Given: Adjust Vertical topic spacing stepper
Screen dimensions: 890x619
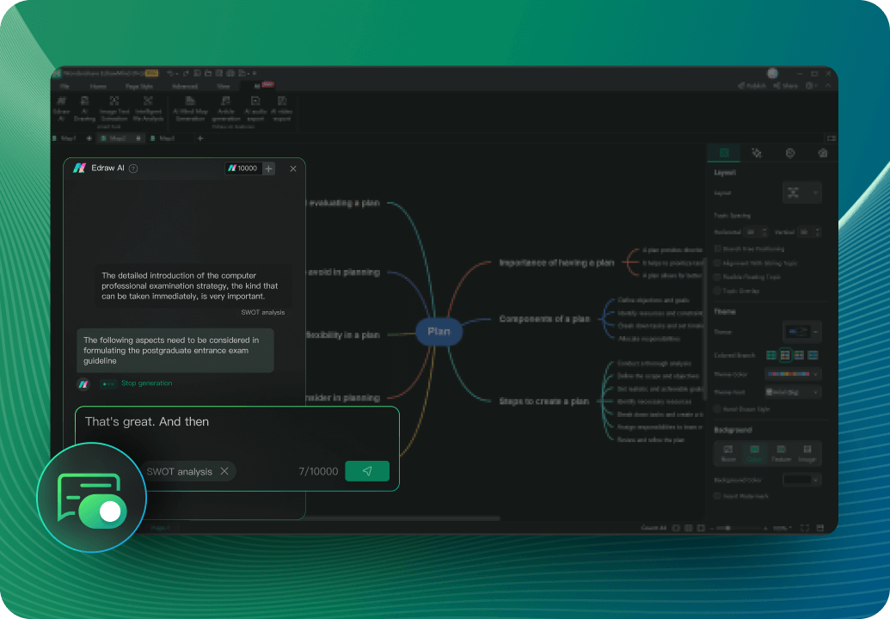Looking at the screenshot, I should point(818,232).
